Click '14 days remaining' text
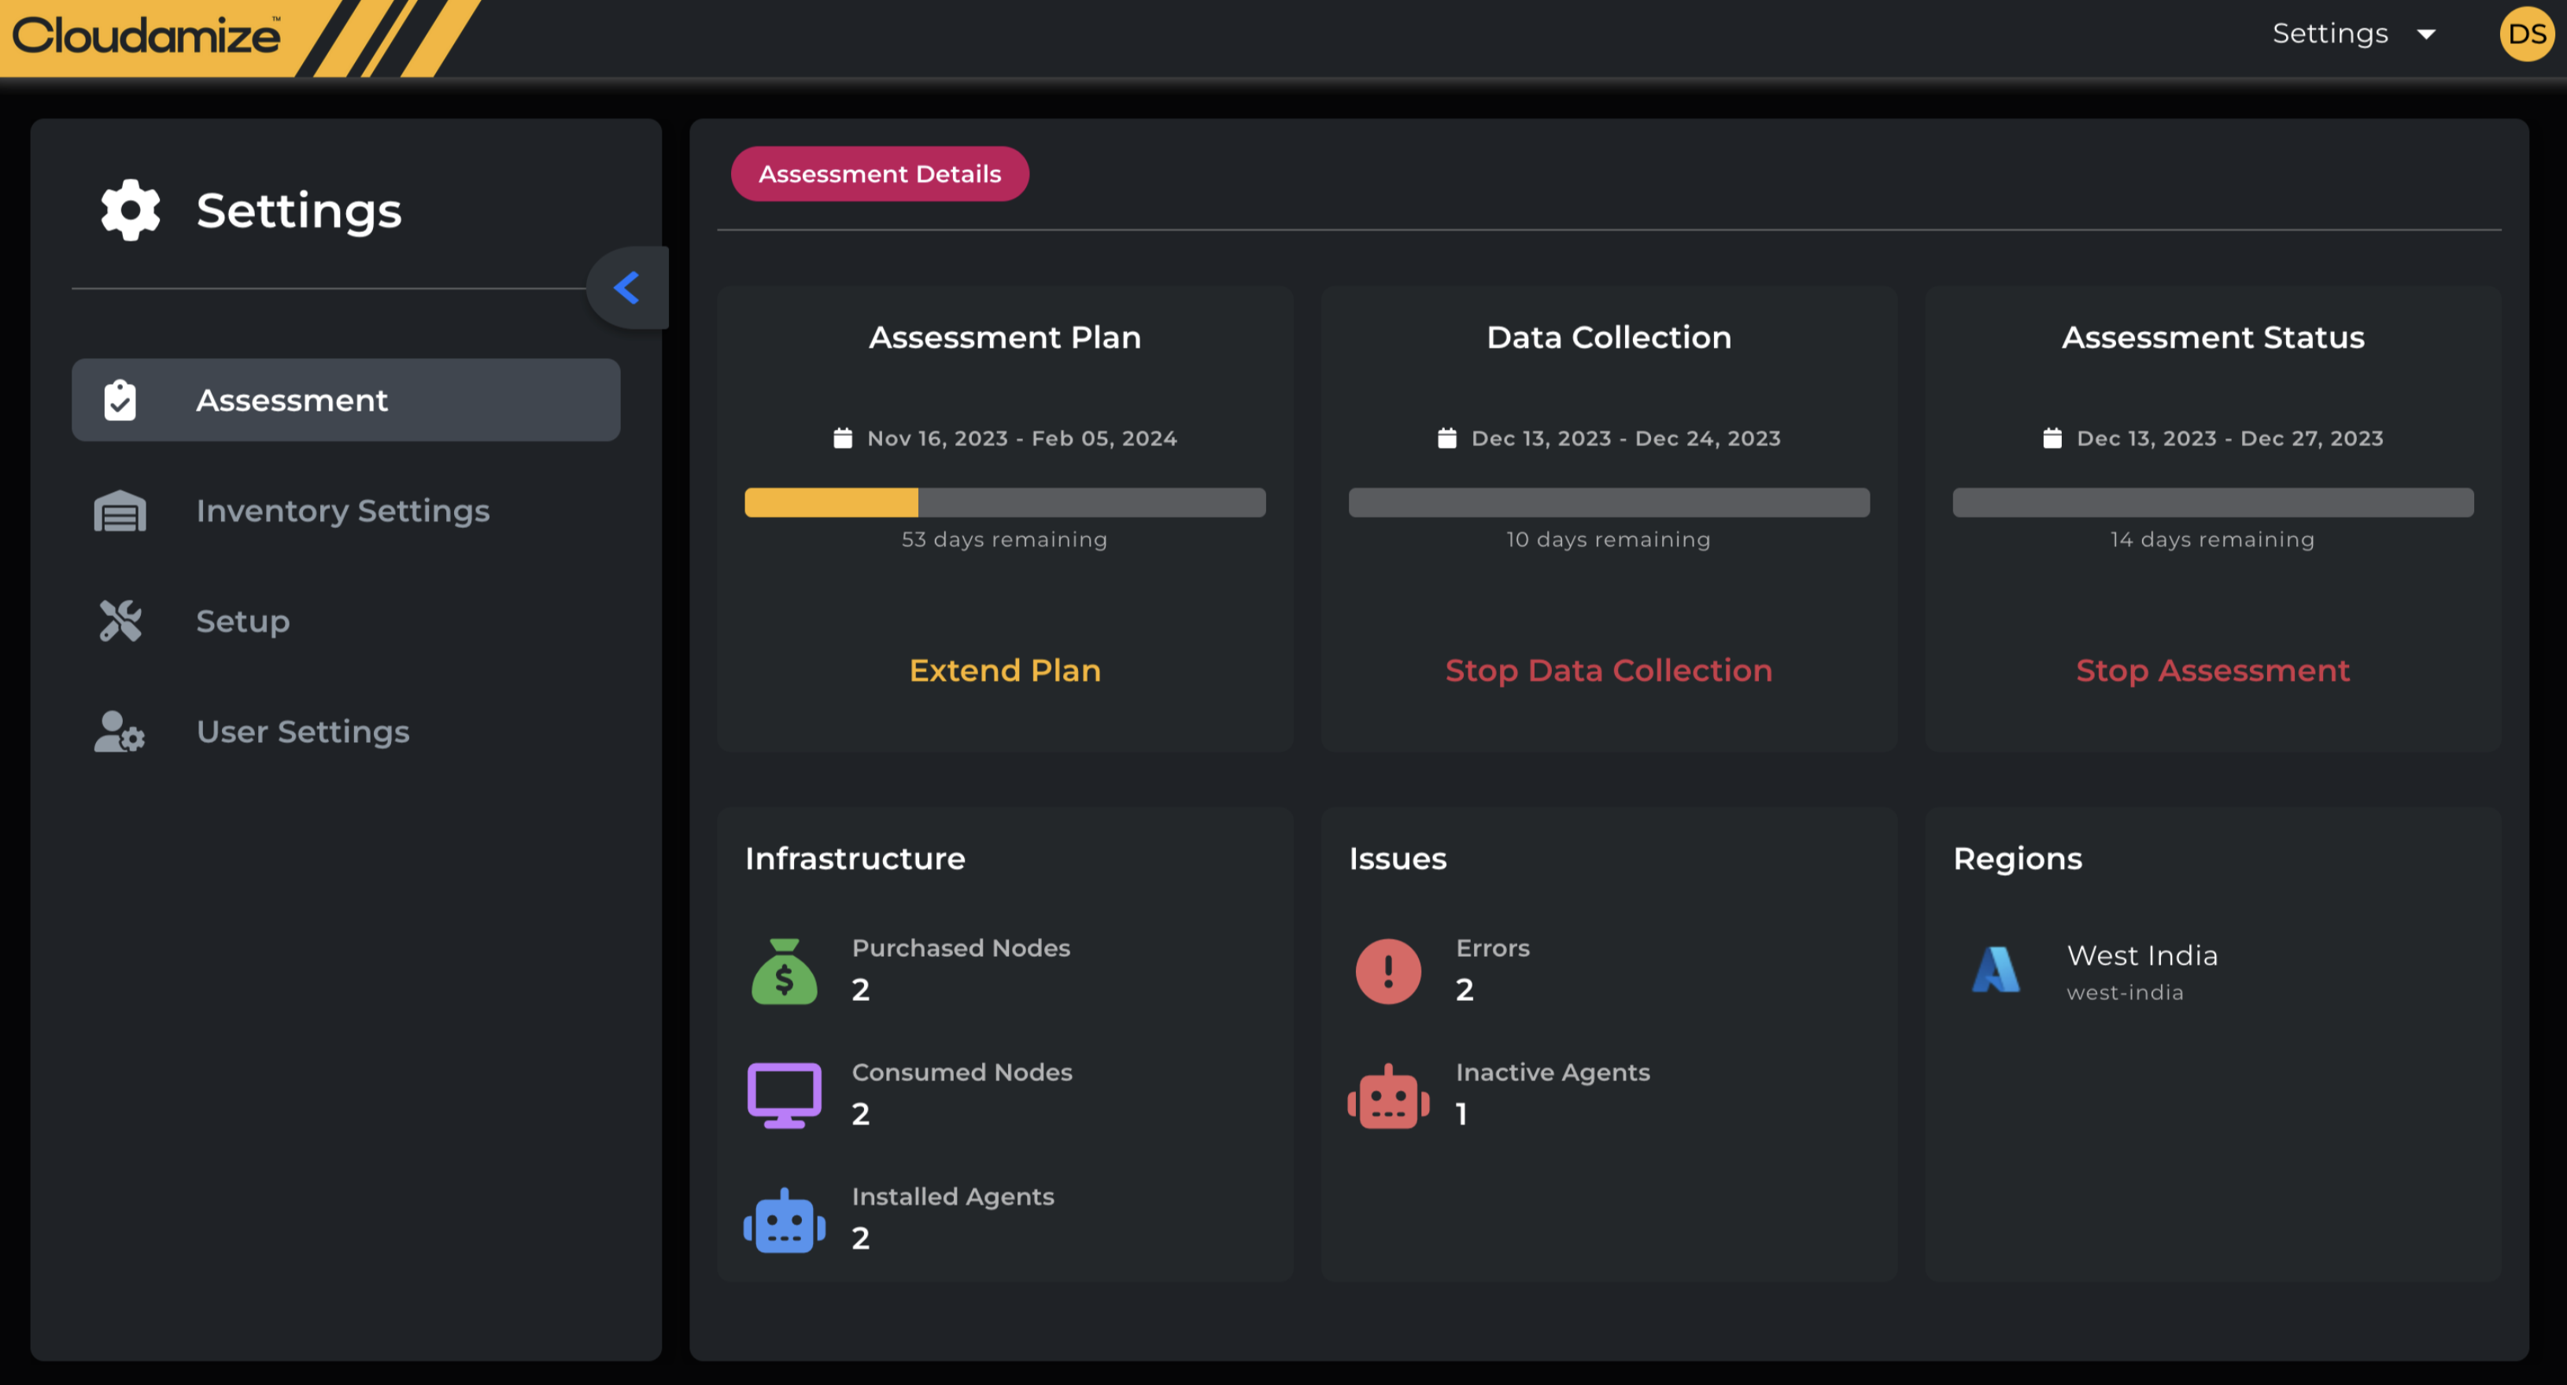Screen dimensions: 2567x1385 [2212, 539]
